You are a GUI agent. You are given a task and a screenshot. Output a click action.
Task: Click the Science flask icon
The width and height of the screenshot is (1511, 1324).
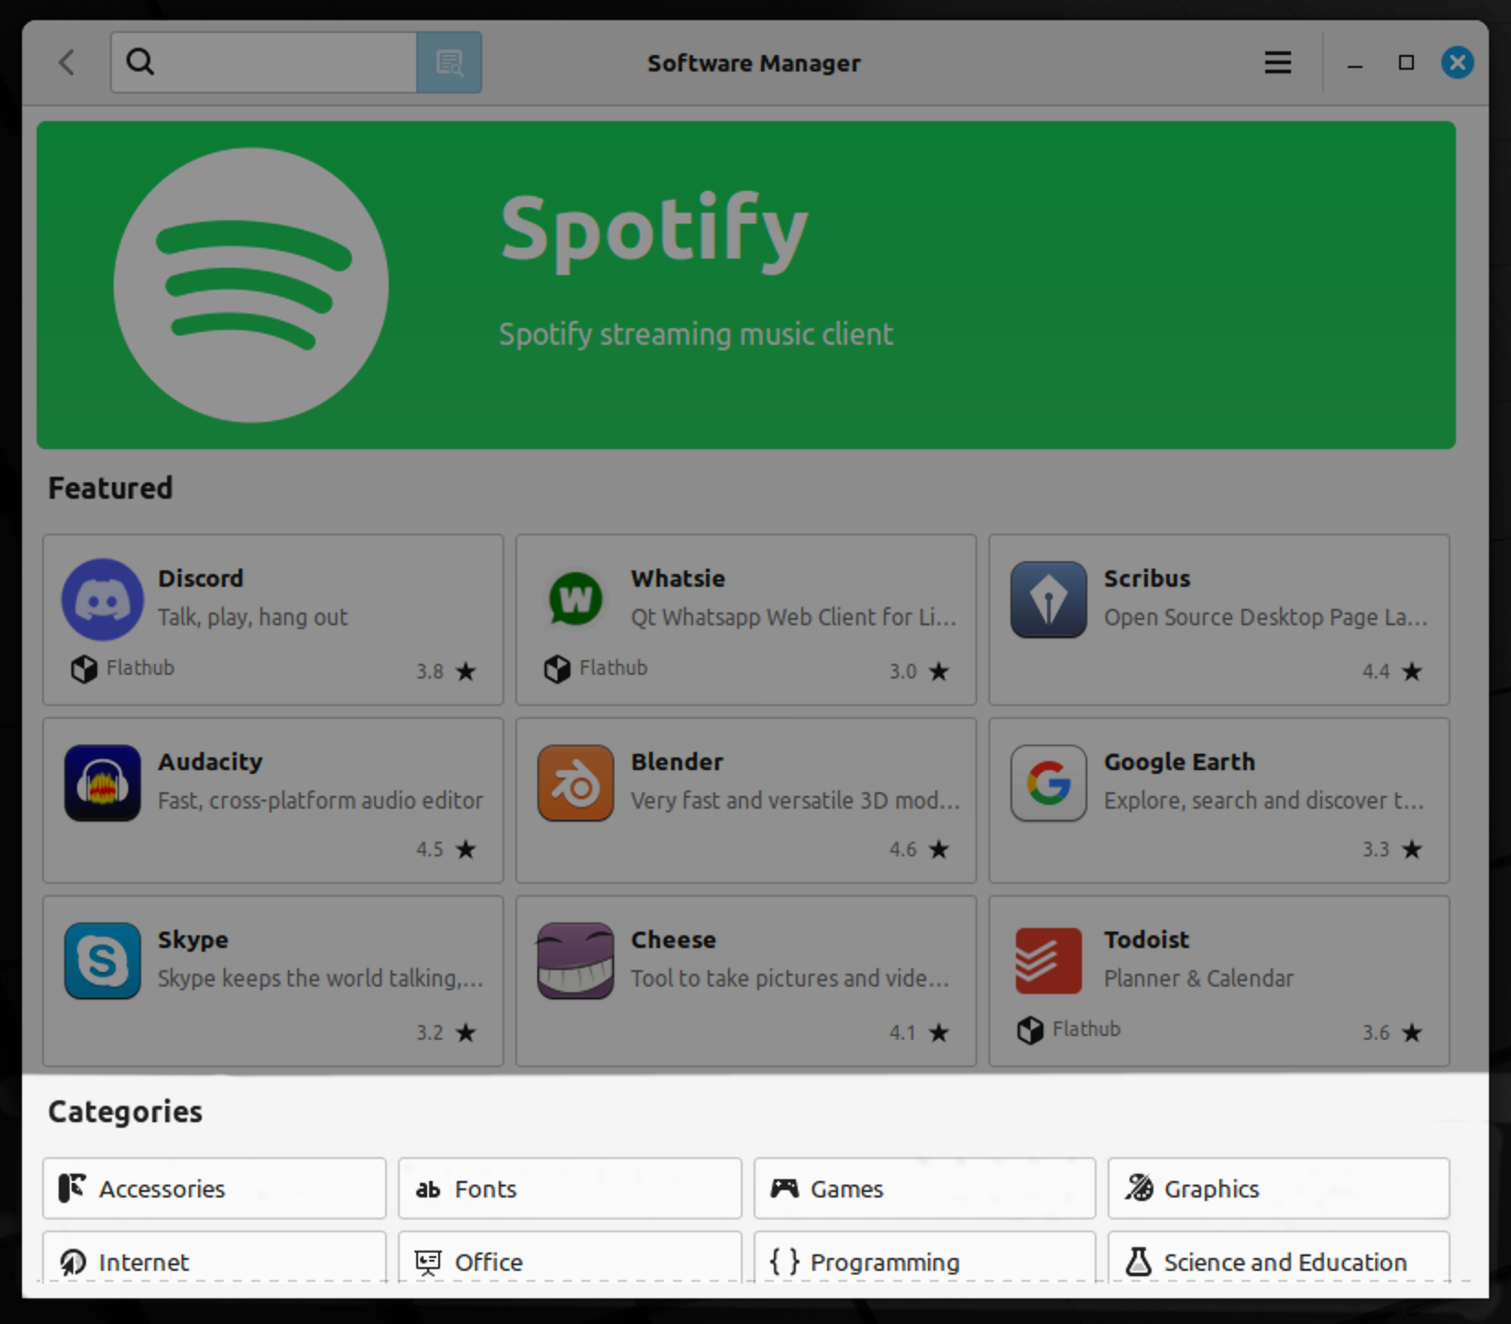(1139, 1262)
